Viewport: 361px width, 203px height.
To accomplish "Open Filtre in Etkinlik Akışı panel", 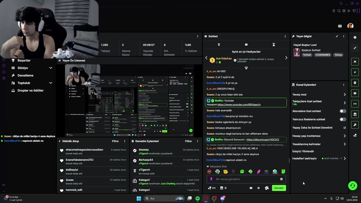I will point(115,141).
